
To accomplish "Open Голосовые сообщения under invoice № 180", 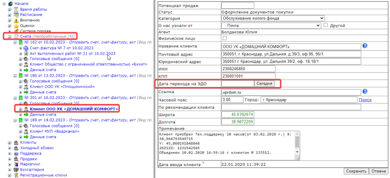I will 55,81.
